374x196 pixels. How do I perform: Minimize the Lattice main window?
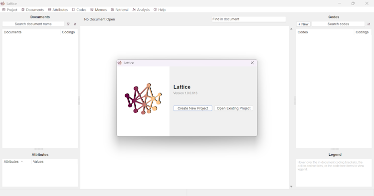point(340,3)
